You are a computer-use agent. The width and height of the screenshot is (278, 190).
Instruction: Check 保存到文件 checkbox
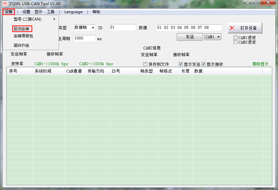click(x=145, y=64)
